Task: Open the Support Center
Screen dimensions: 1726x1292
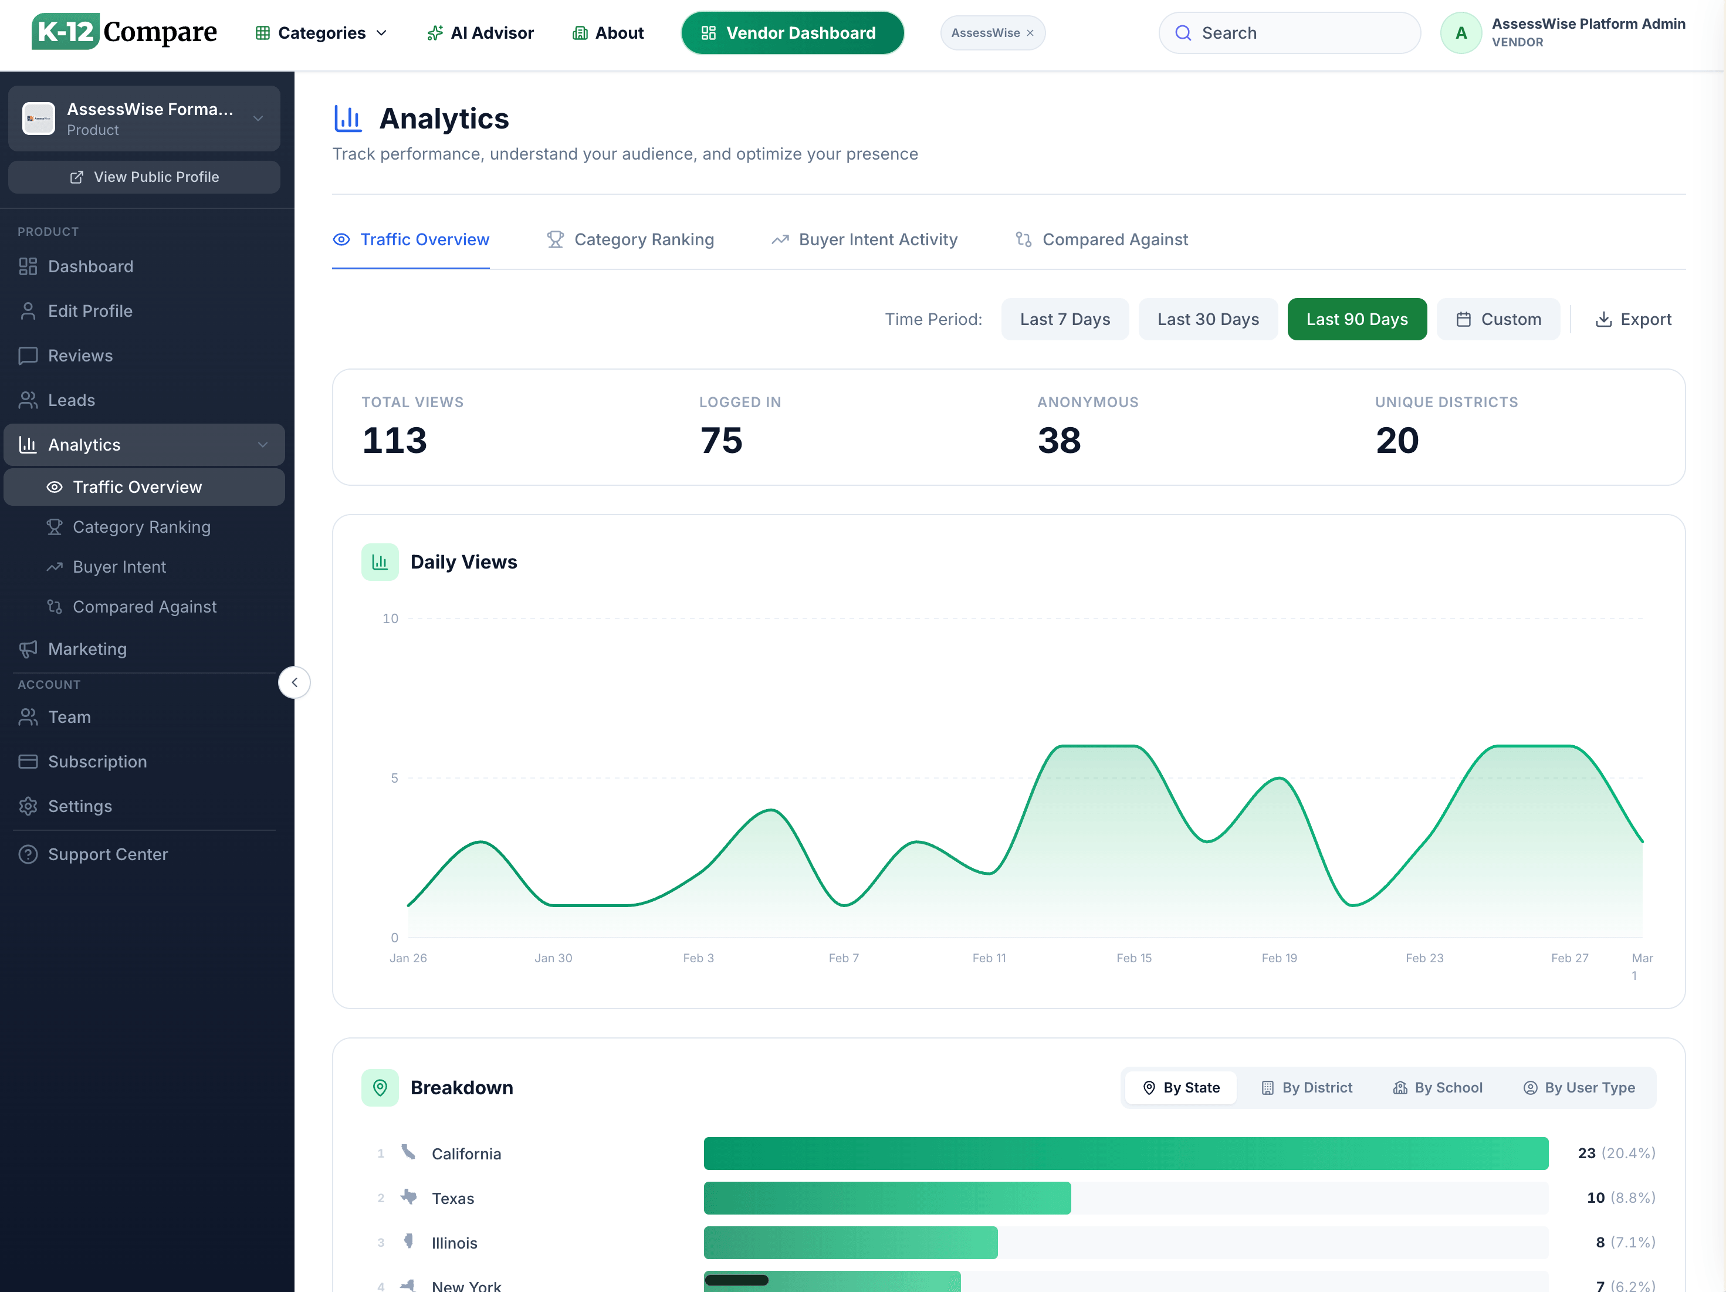Action: (108, 854)
